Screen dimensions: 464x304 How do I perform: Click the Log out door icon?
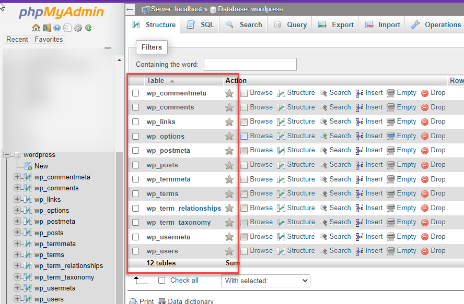pyautogui.click(x=47, y=28)
